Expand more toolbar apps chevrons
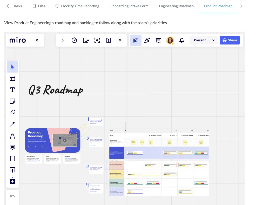 click(120, 40)
